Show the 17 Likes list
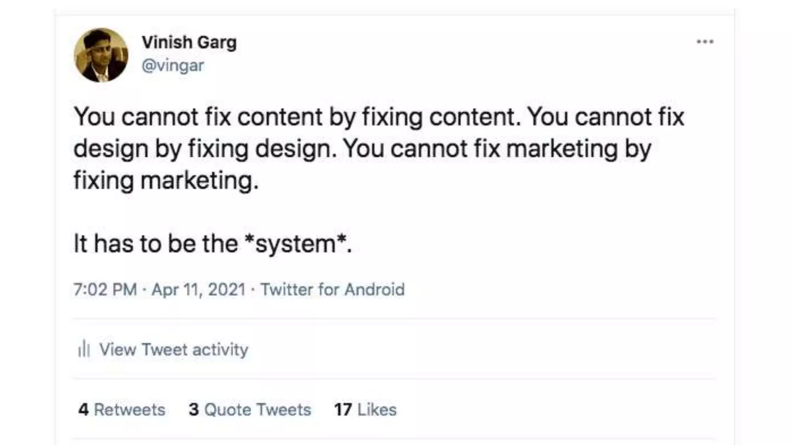 pos(365,409)
